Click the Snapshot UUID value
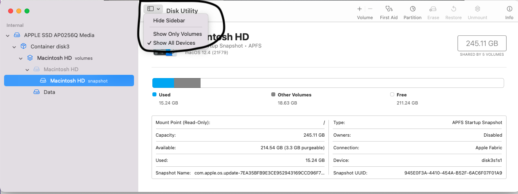 (453, 173)
